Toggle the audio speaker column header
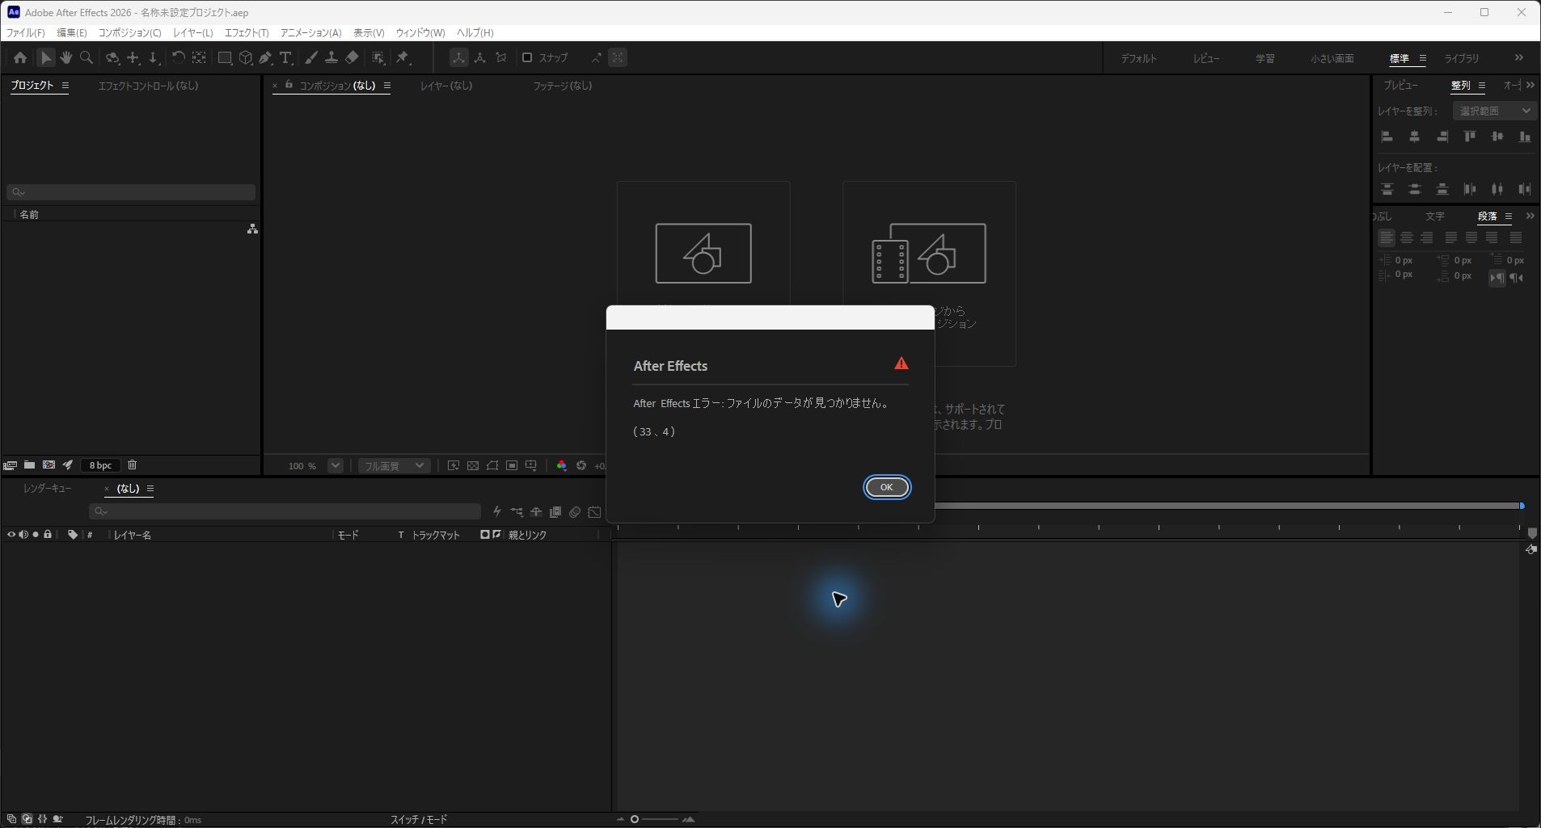 click(x=23, y=535)
